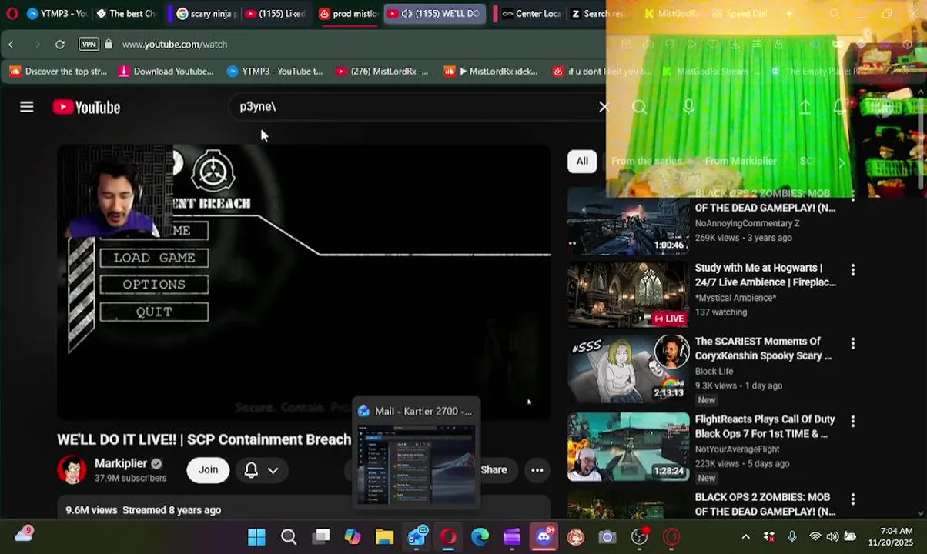Start voice search with microphone icon
The image size is (927, 554).
click(688, 107)
